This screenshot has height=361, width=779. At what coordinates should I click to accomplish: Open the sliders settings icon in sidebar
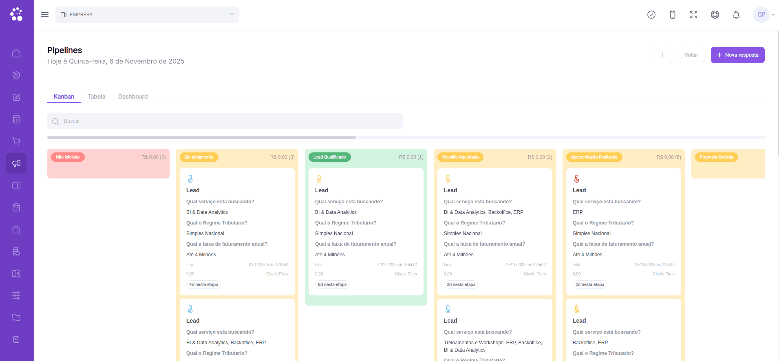coord(16,295)
